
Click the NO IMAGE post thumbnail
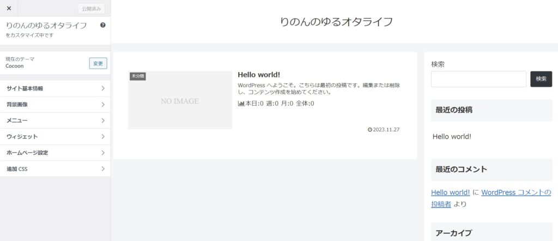click(x=180, y=100)
